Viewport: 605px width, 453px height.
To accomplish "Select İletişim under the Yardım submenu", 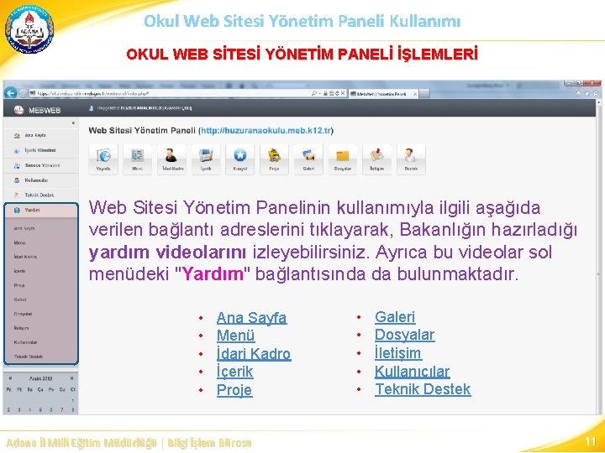I will (21, 328).
